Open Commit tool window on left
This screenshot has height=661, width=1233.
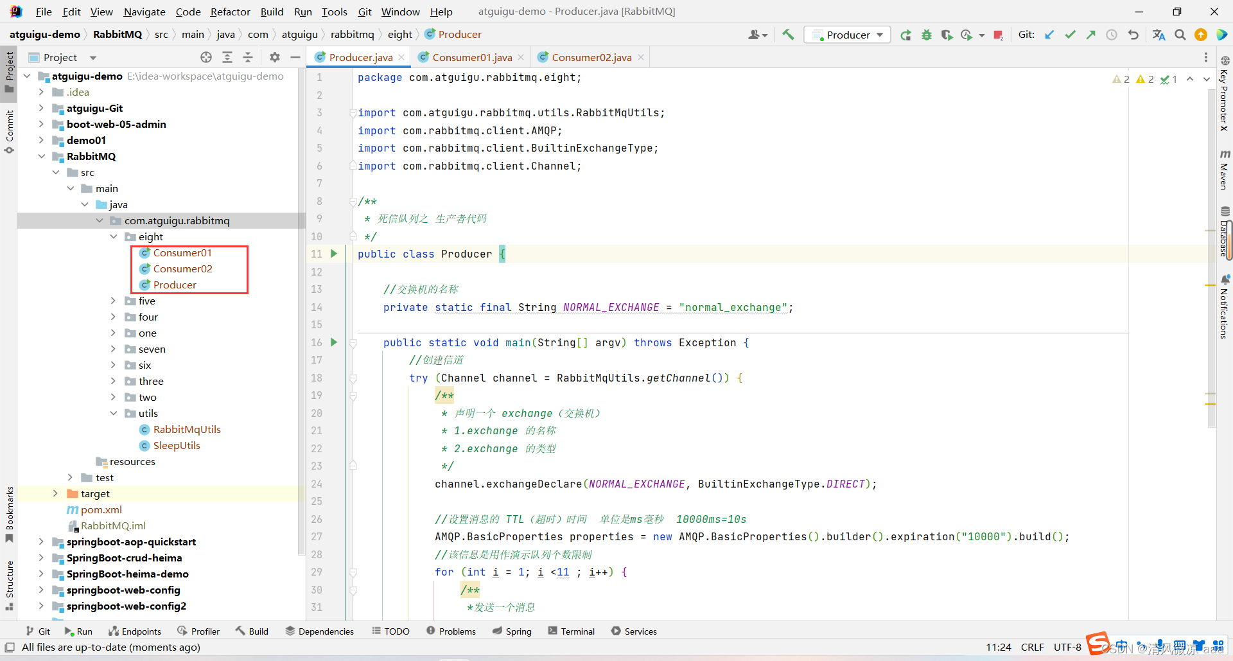coord(9,132)
